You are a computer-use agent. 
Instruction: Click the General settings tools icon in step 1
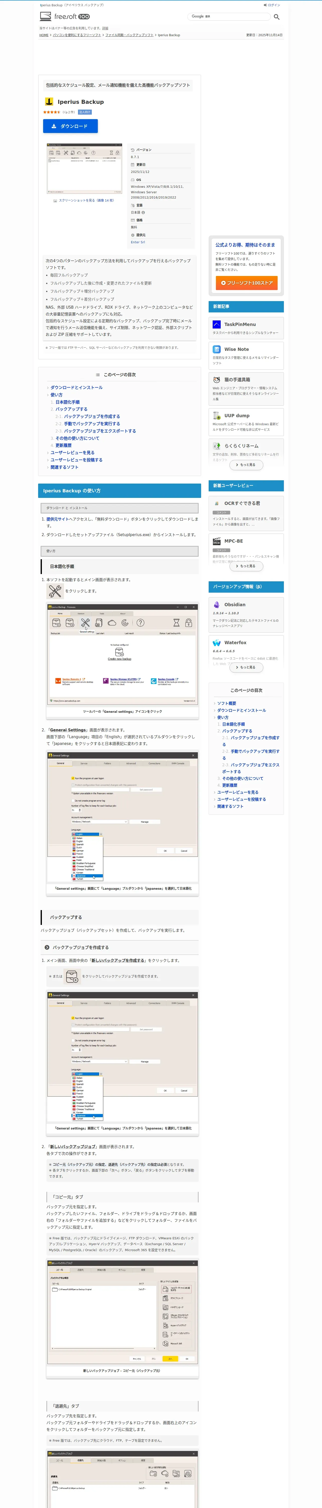(x=55, y=591)
